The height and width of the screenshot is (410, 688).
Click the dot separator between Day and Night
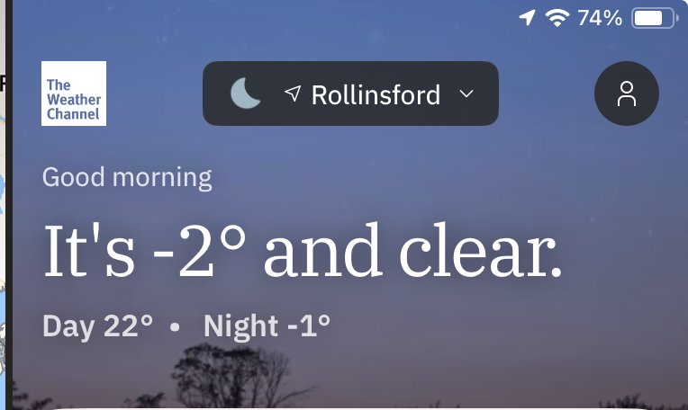click(175, 326)
